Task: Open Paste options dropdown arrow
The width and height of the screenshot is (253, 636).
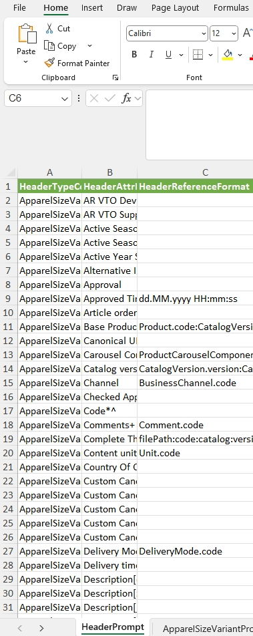Action: coord(25,61)
